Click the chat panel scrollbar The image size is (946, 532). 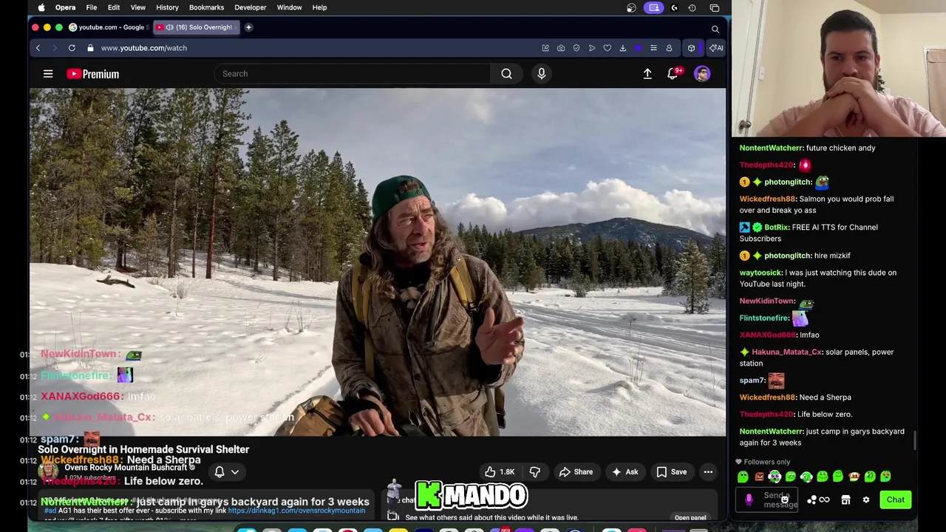[x=915, y=440]
